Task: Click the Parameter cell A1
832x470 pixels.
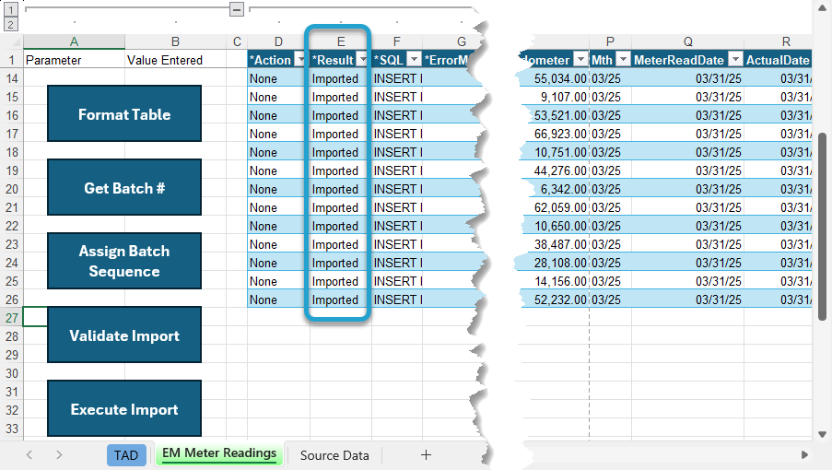Action: (x=74, y=60)
